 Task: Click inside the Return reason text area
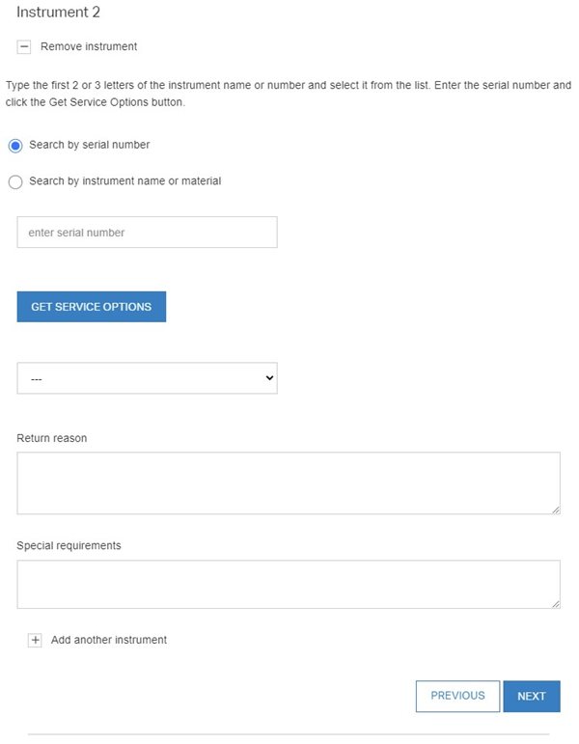288,482
